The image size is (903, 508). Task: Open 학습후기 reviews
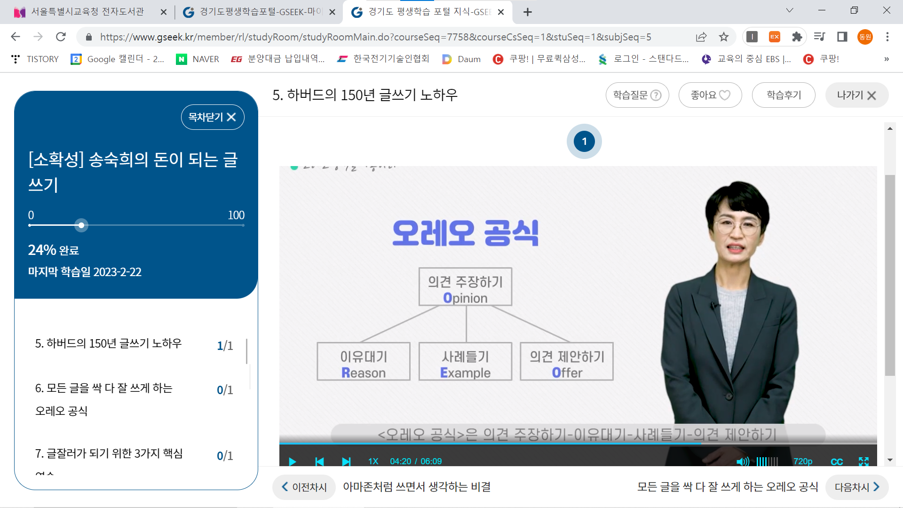pyautogui.click(x=784, y=95)
